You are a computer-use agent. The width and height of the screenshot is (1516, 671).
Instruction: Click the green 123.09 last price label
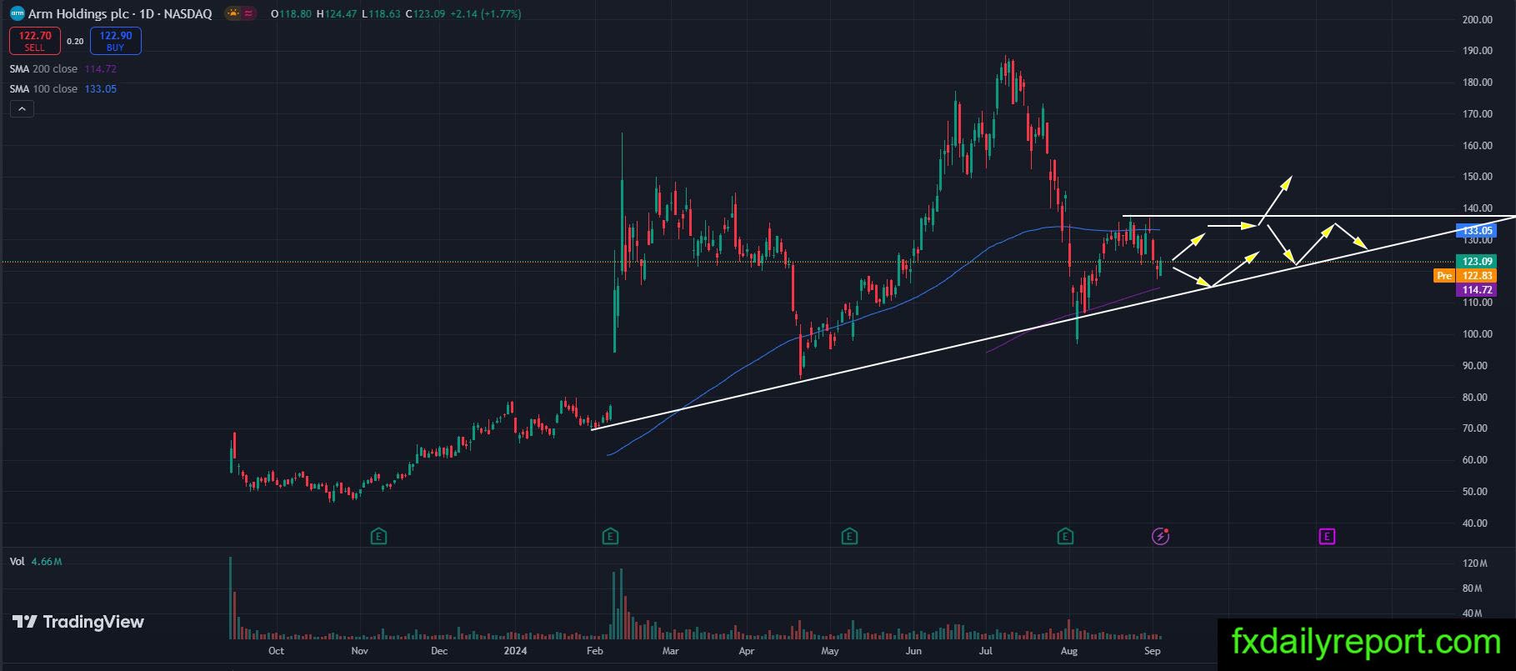pos(1477,262)
